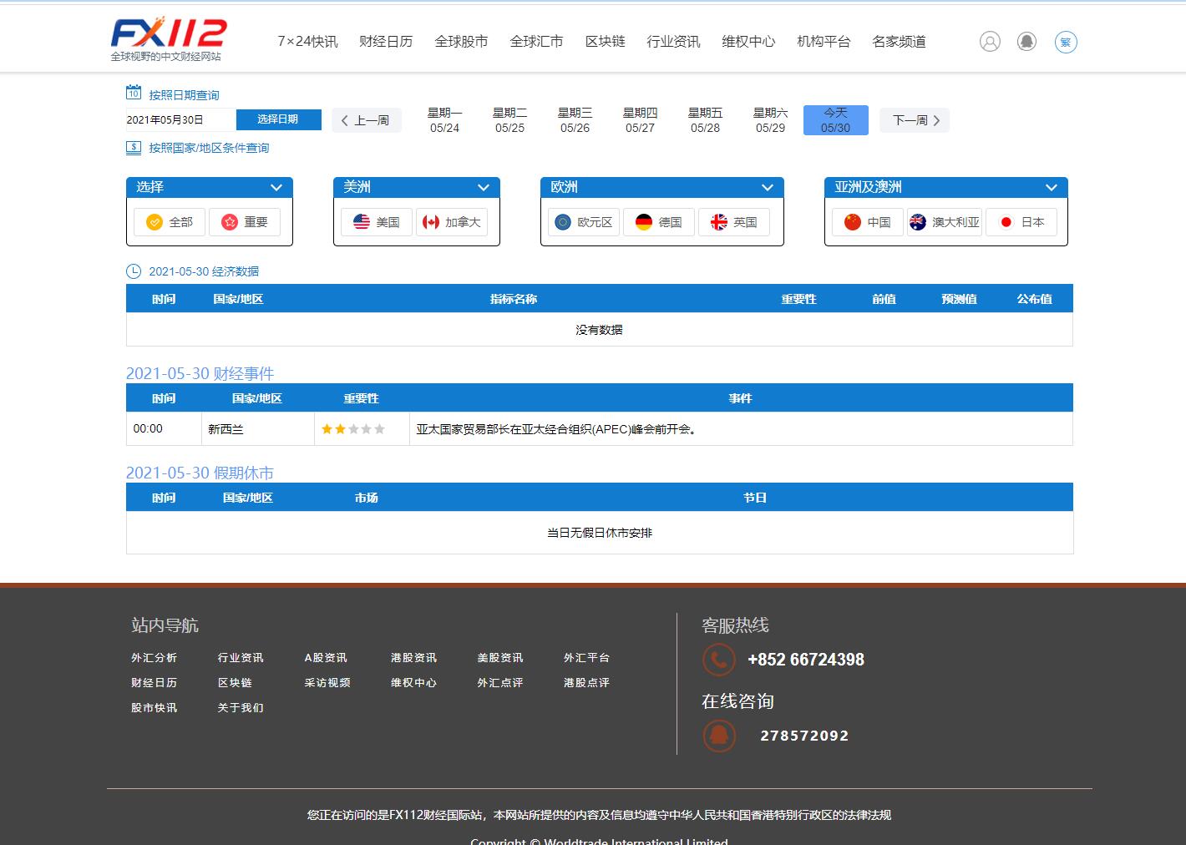Toggle the 全部 filter option
This screenshot has height=845, width=1186.
click(x=170, y=222)
